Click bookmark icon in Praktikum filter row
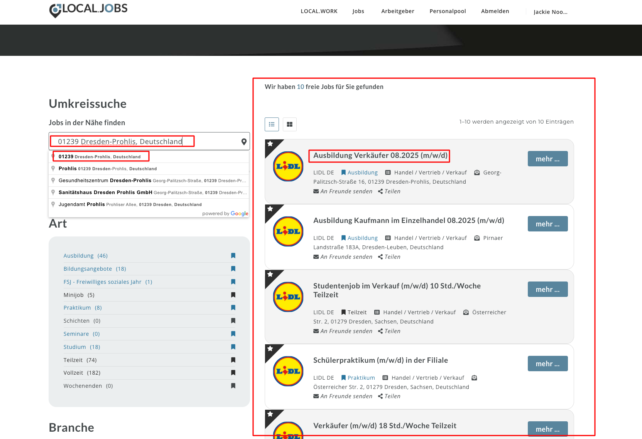The image size is (642, 439). pos(233,308)
